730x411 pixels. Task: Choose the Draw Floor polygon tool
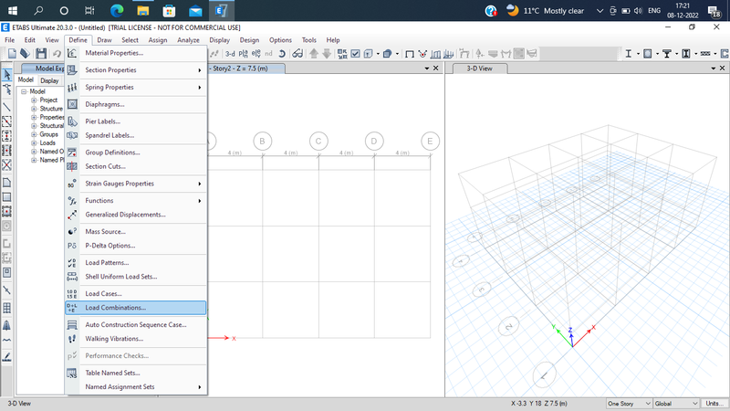pos(7,183)
